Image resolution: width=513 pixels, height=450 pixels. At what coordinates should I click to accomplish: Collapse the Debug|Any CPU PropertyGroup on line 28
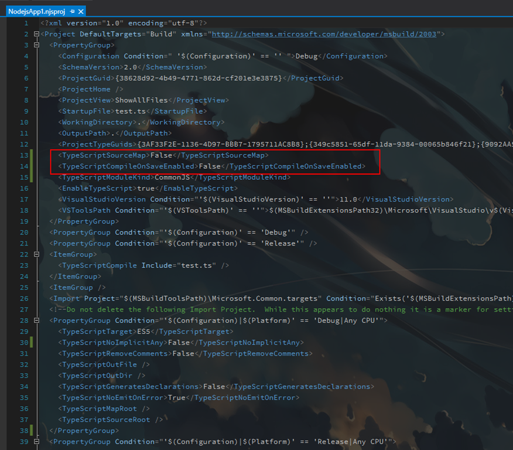coord(37,321)
